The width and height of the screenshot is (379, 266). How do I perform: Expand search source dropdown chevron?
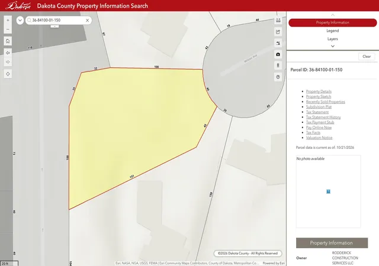click(20, 20)
